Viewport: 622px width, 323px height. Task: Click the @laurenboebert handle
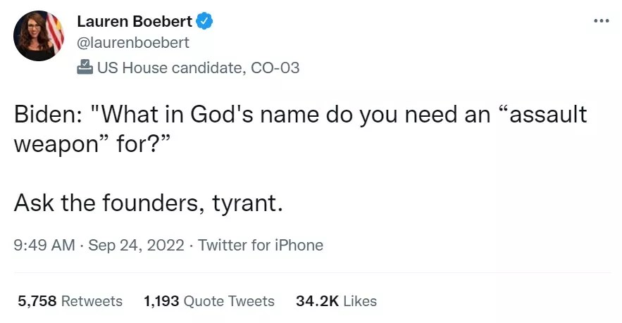[132, 43]
